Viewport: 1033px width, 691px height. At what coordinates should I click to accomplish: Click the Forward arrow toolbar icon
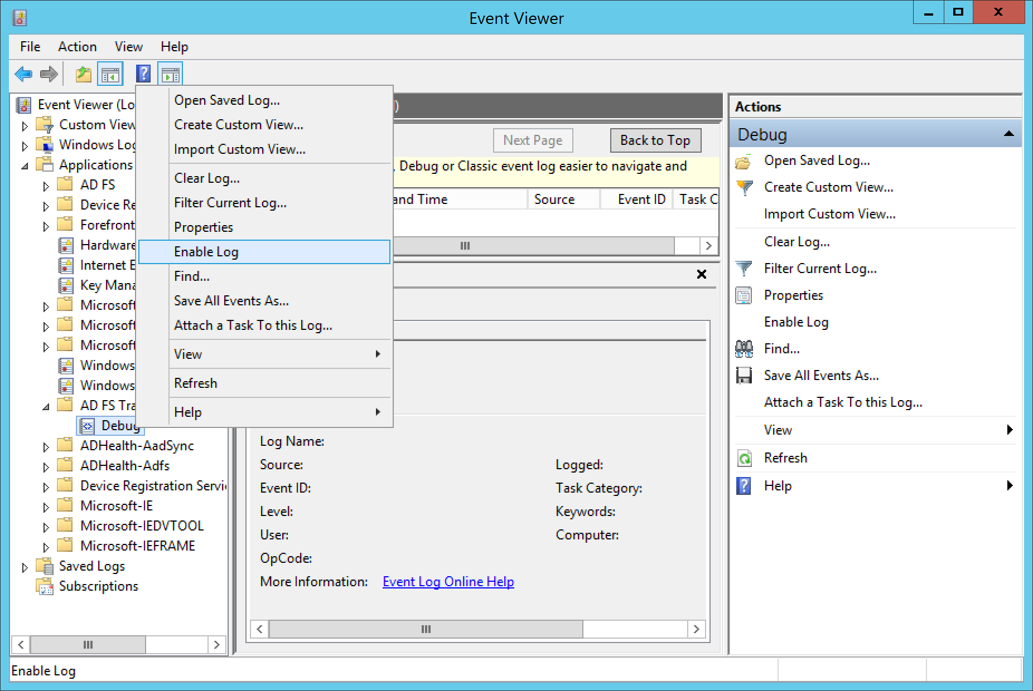click(x=49, y=74)
